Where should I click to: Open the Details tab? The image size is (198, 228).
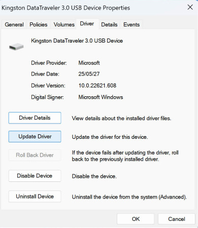(x=109, y=24)
